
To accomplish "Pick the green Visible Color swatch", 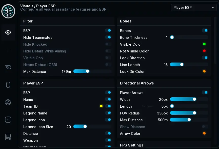I will (204, 44).
